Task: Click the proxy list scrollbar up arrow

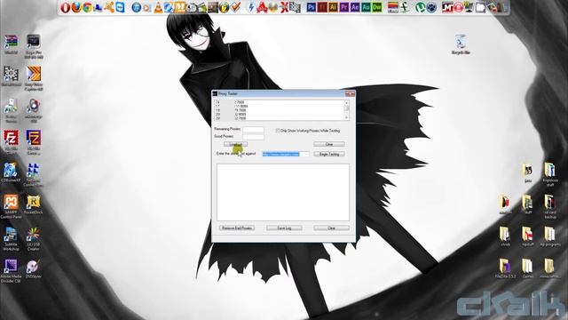Action: [347, 103]
